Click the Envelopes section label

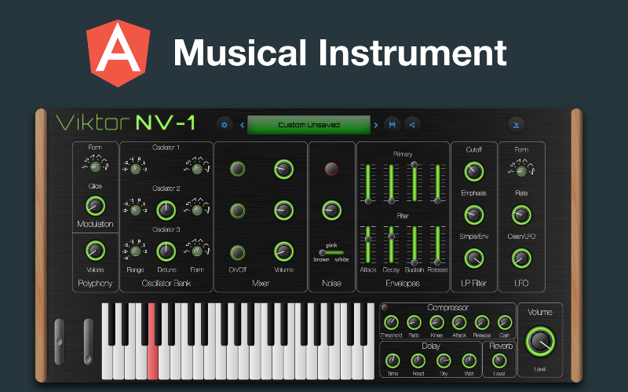coord(403,283)
